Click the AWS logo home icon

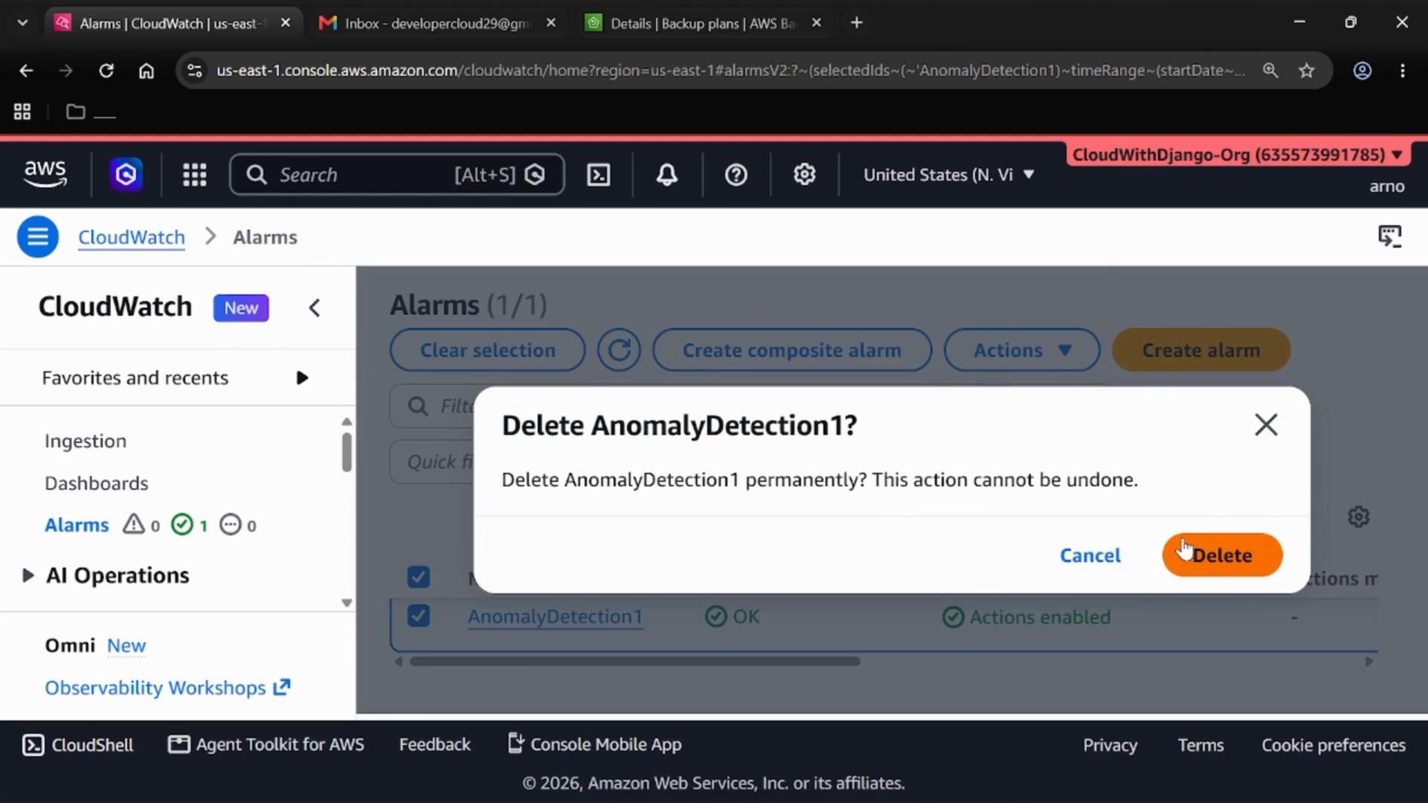(x=45, y=174)
